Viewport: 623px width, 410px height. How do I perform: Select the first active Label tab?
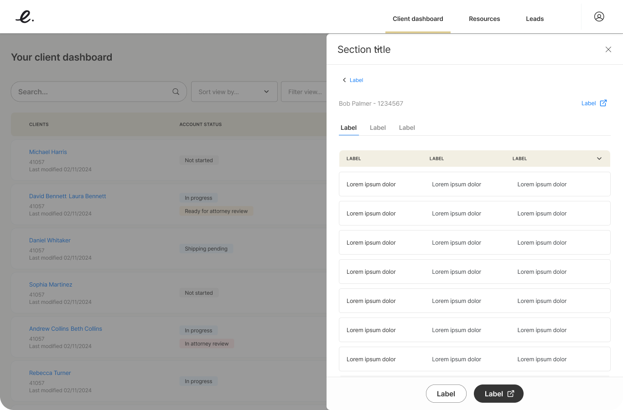[348, 128]
